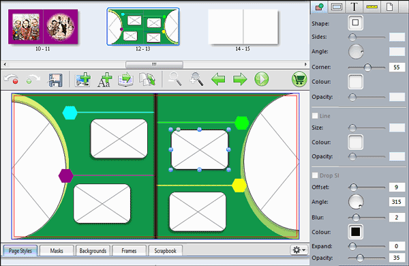Screen dimensions: 409x266
Task: Click the undo arrow icon
Action: click(x=12, y=79)
